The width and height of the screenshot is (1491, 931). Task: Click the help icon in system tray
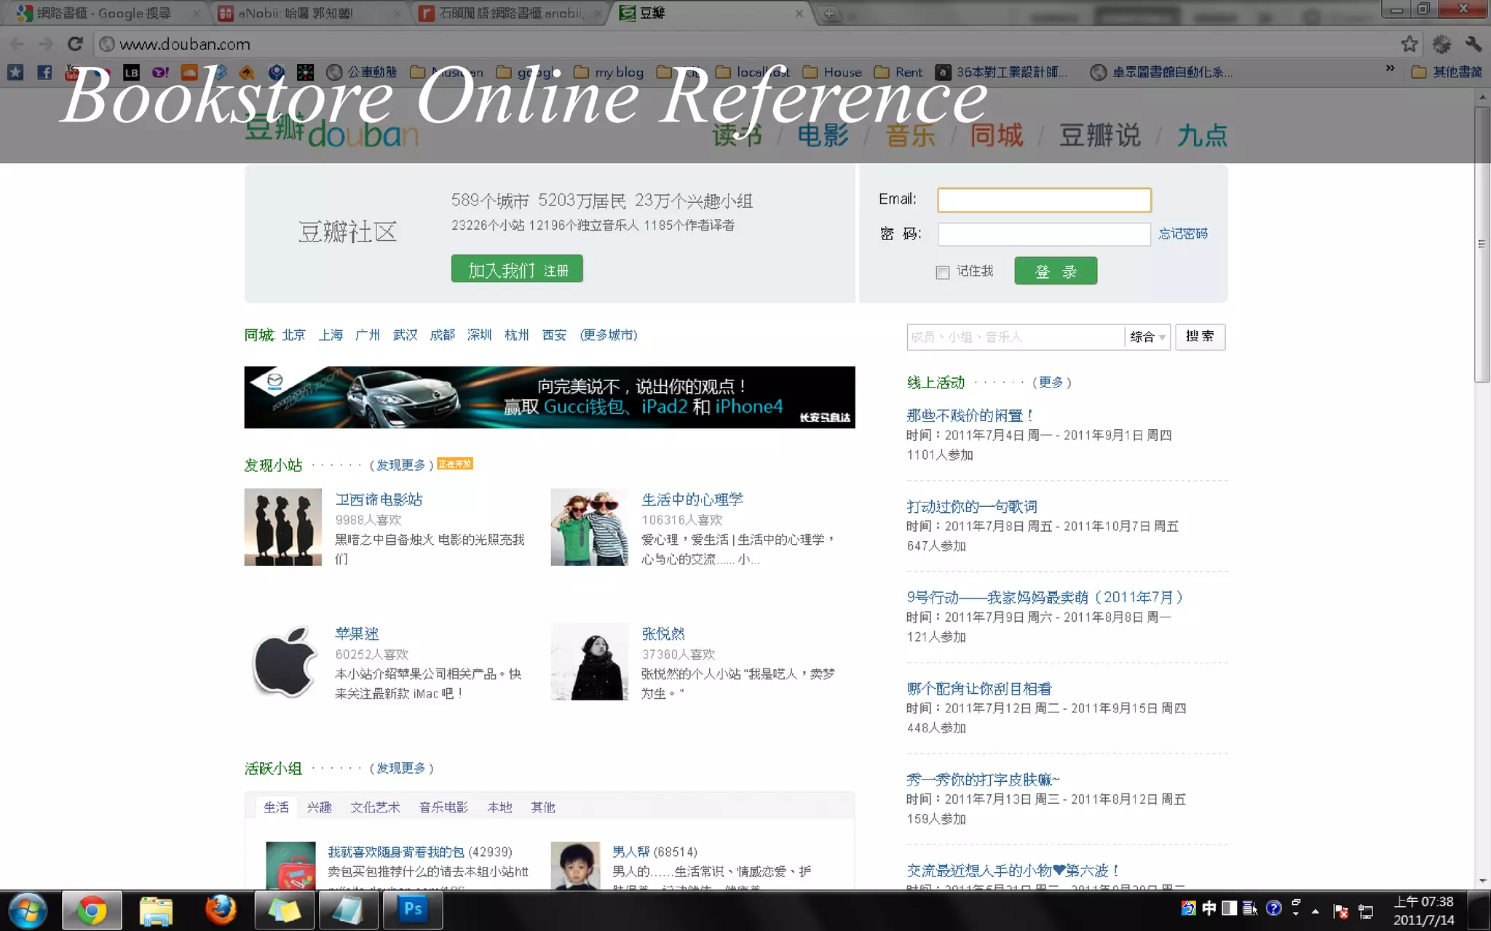pyautogui.click(x=1273, y=908)
